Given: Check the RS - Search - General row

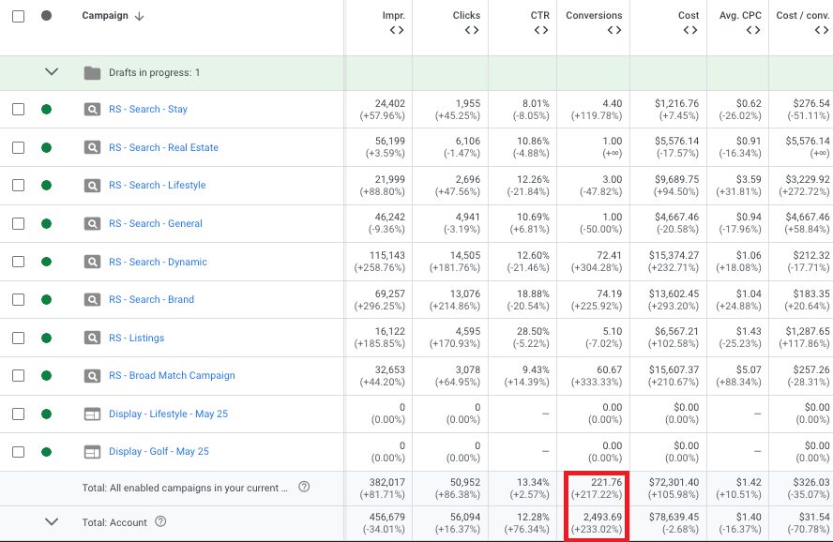Looking at the screenshot, I should point(18,223).
